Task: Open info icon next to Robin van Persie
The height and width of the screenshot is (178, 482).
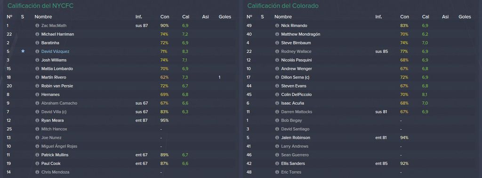Action: click(37, 86)
